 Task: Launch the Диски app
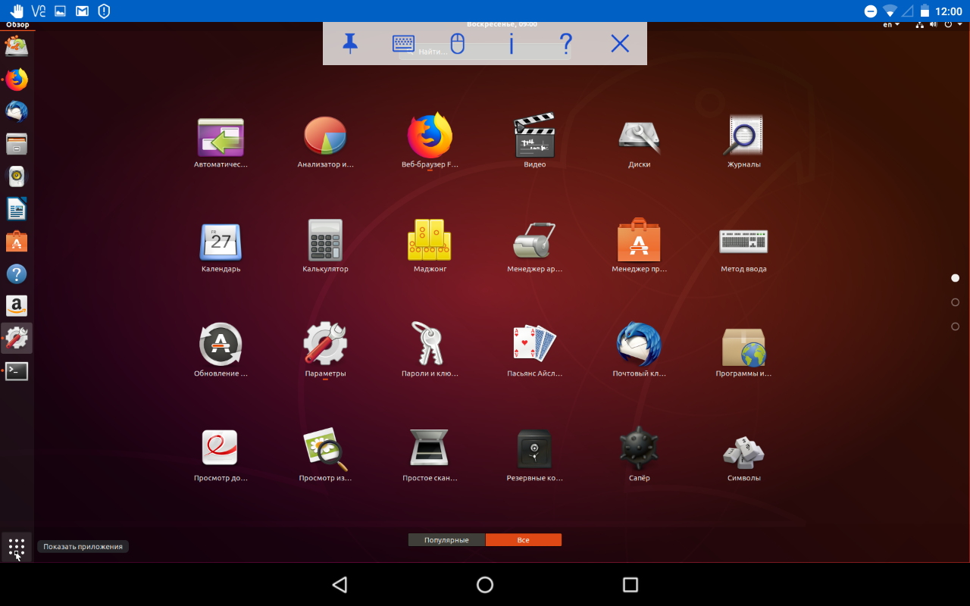tap(639, 142)
